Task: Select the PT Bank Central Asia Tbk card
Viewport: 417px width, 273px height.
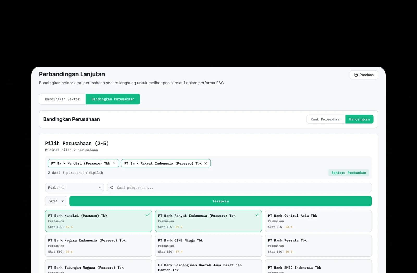Action: tap(318, 221)
